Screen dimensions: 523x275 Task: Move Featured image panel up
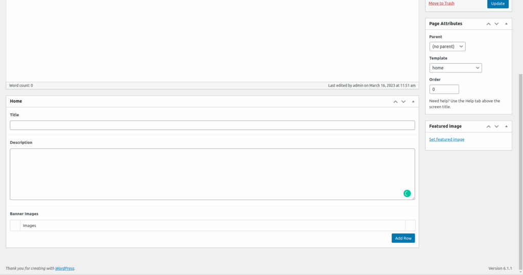pyautogui.click(x=488, y=127)
